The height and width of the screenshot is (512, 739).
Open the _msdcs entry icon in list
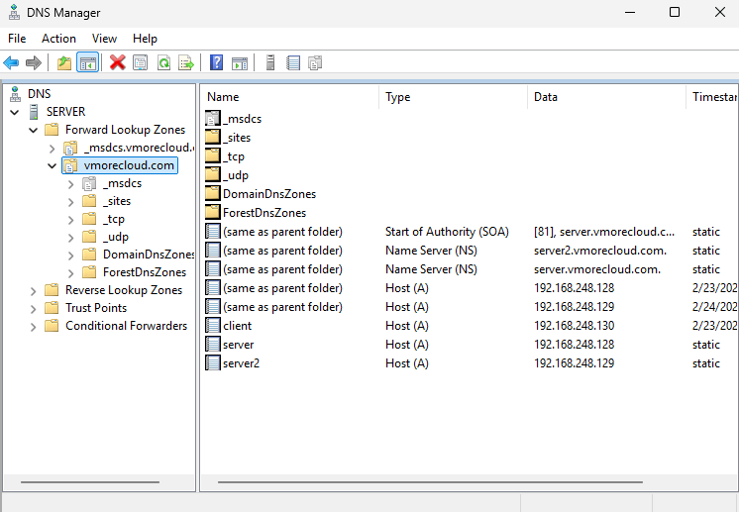pyautogui.click(x=213, y=118)
